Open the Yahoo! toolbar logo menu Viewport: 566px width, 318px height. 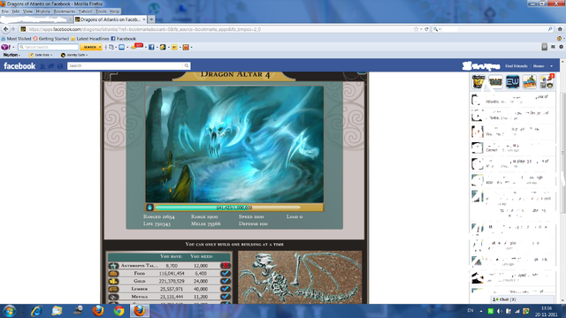pos(7,47)
